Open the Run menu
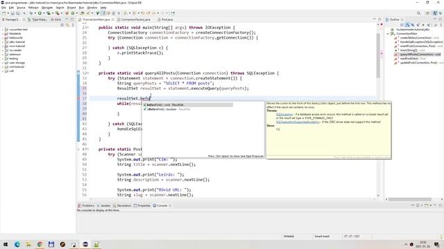Viewport: 444px width, 249px height. click(x=82, y=8)
